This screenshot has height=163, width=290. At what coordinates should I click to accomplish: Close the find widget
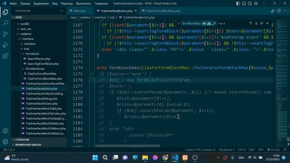tap(267, 23)
